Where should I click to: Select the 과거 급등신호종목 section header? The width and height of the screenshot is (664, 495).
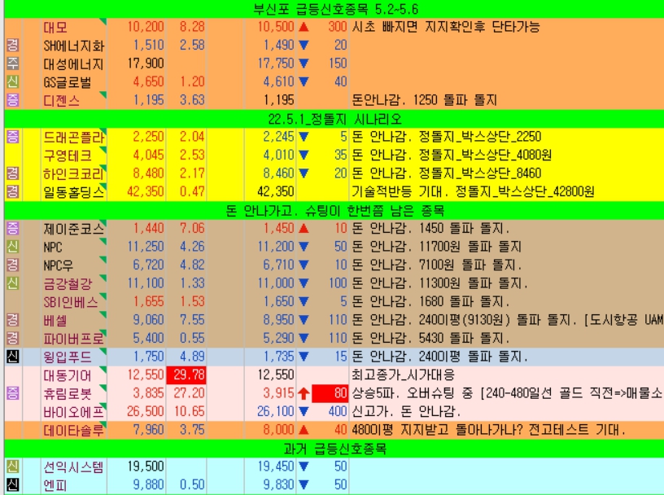coord(332,449)
